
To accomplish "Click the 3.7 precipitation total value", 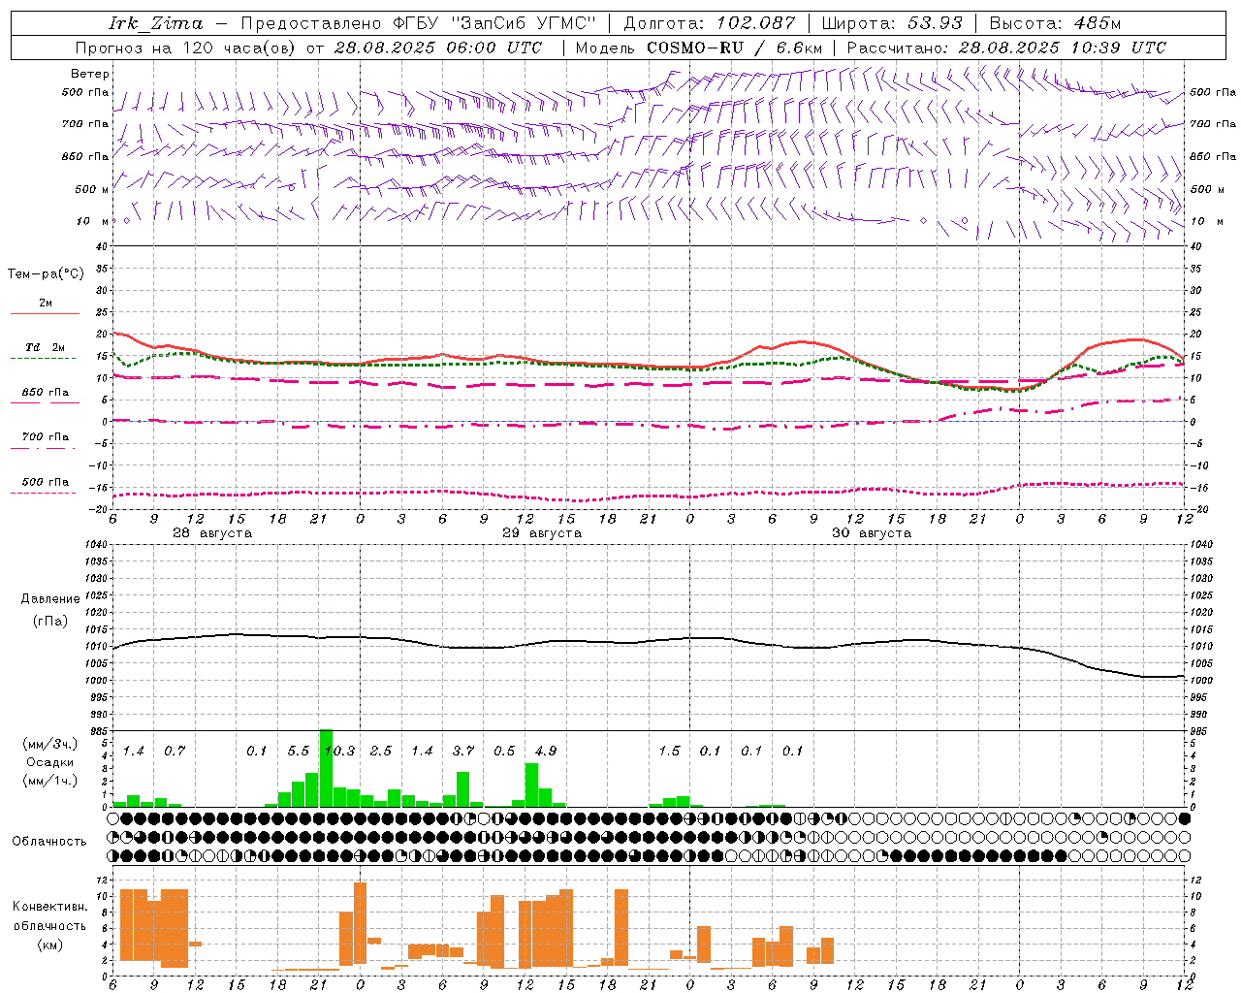I will [463, 752].
